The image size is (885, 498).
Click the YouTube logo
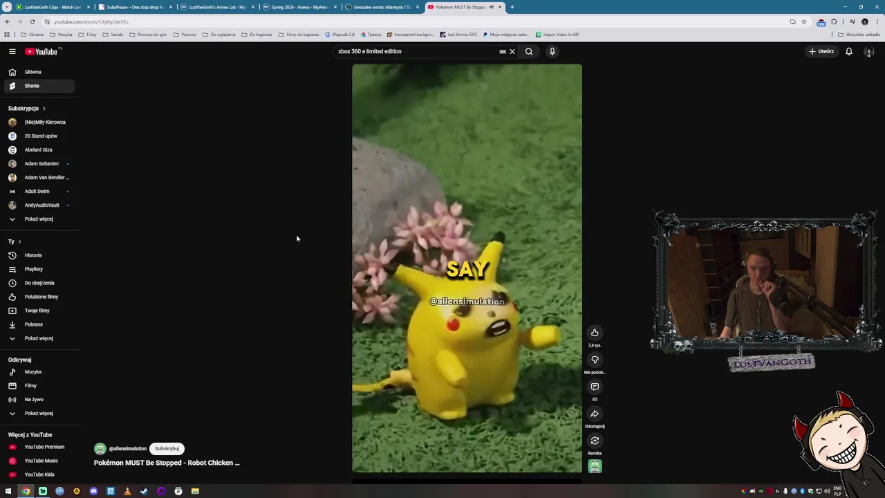coord(41,51)
